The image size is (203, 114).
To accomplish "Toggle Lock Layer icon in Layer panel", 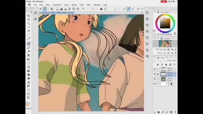I will pos(166,65).
